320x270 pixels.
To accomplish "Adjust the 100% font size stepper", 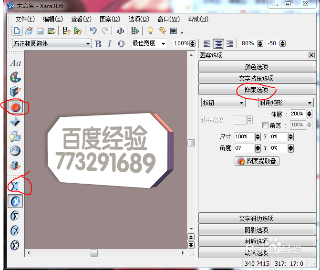I will coord(193,43).
